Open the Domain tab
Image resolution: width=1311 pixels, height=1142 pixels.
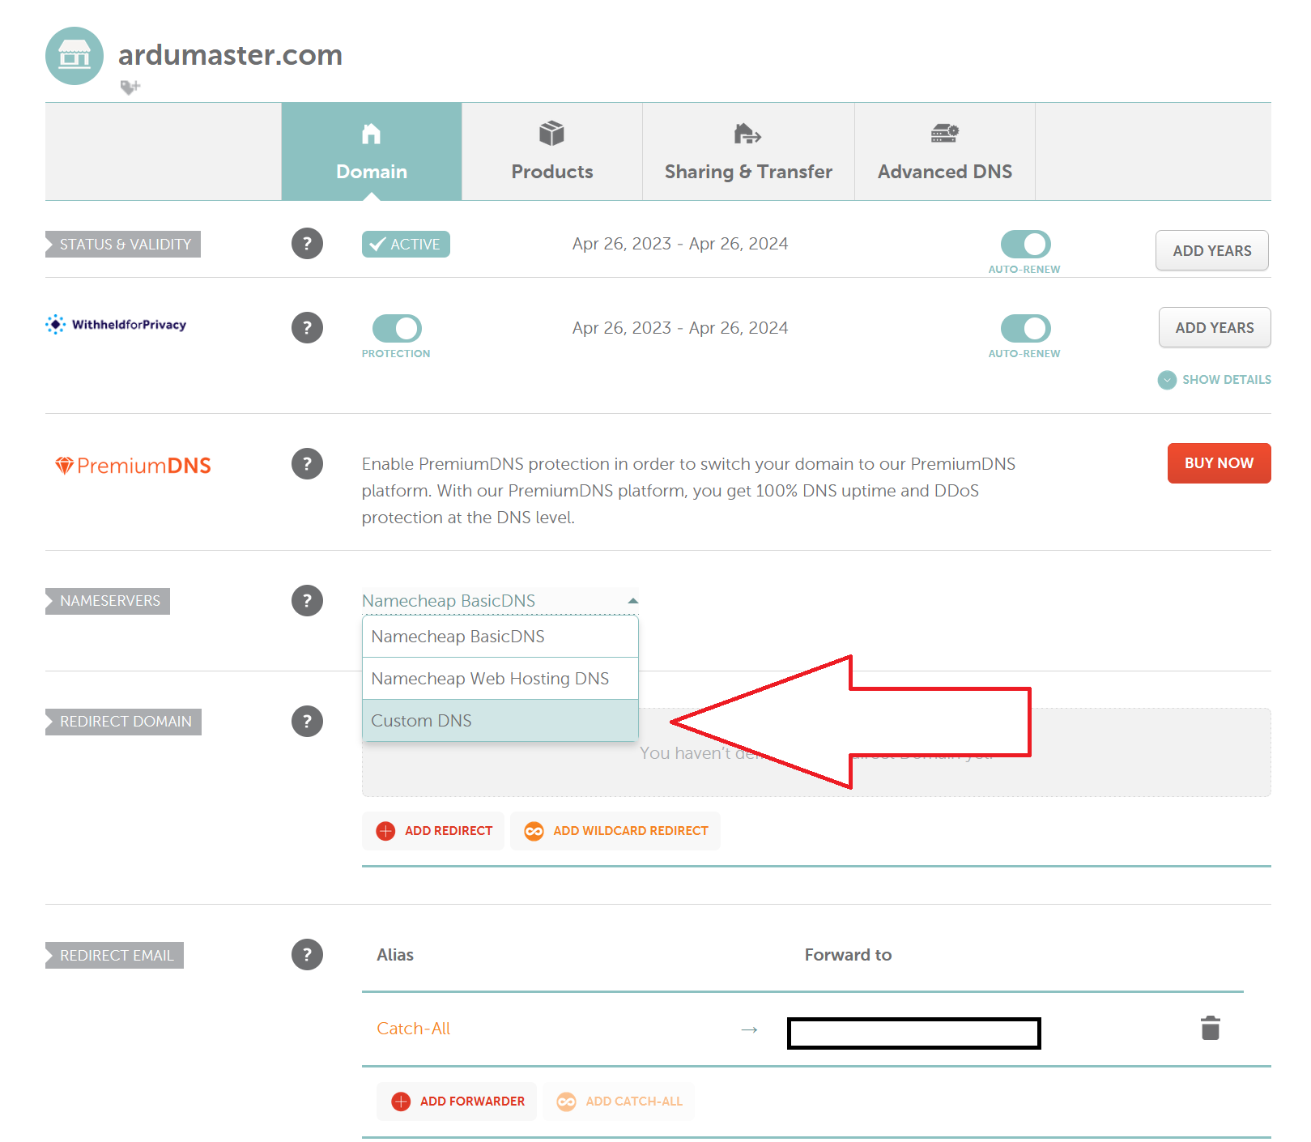(372, 151)
